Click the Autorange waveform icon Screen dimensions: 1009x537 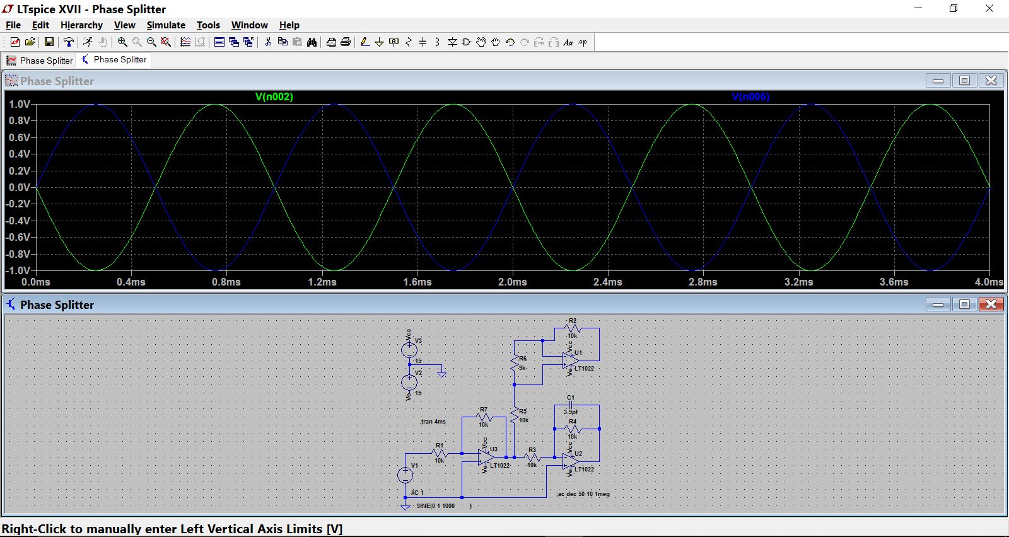(x=185, y=42)
